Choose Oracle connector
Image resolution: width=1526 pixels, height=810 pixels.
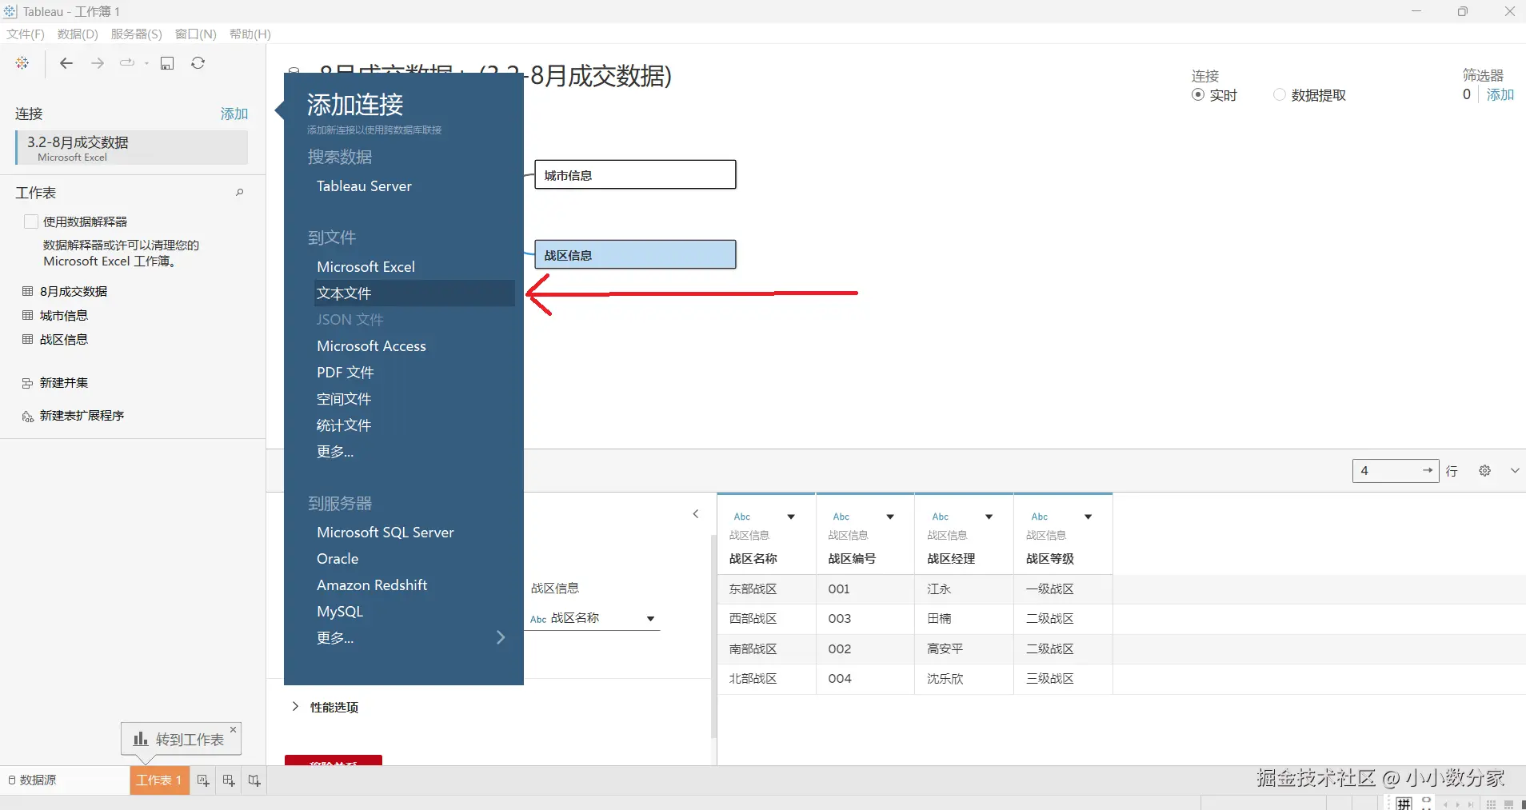[338, 559]
